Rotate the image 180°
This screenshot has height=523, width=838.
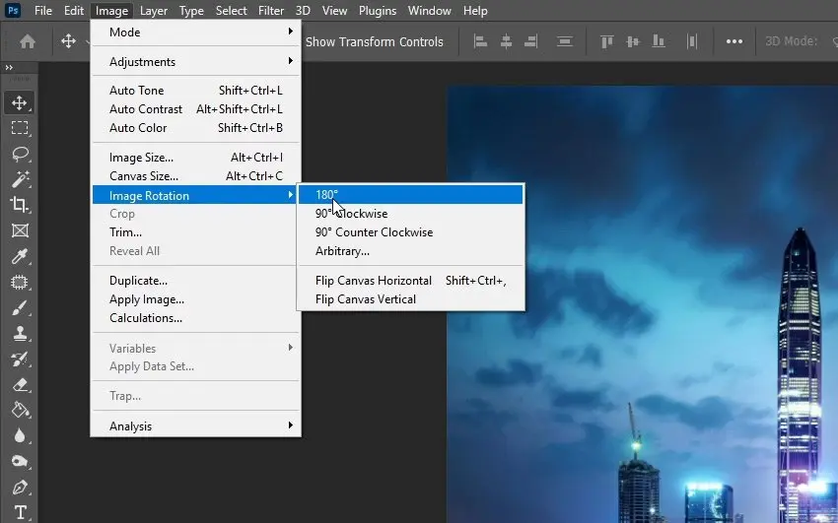[x=410, y=194]
